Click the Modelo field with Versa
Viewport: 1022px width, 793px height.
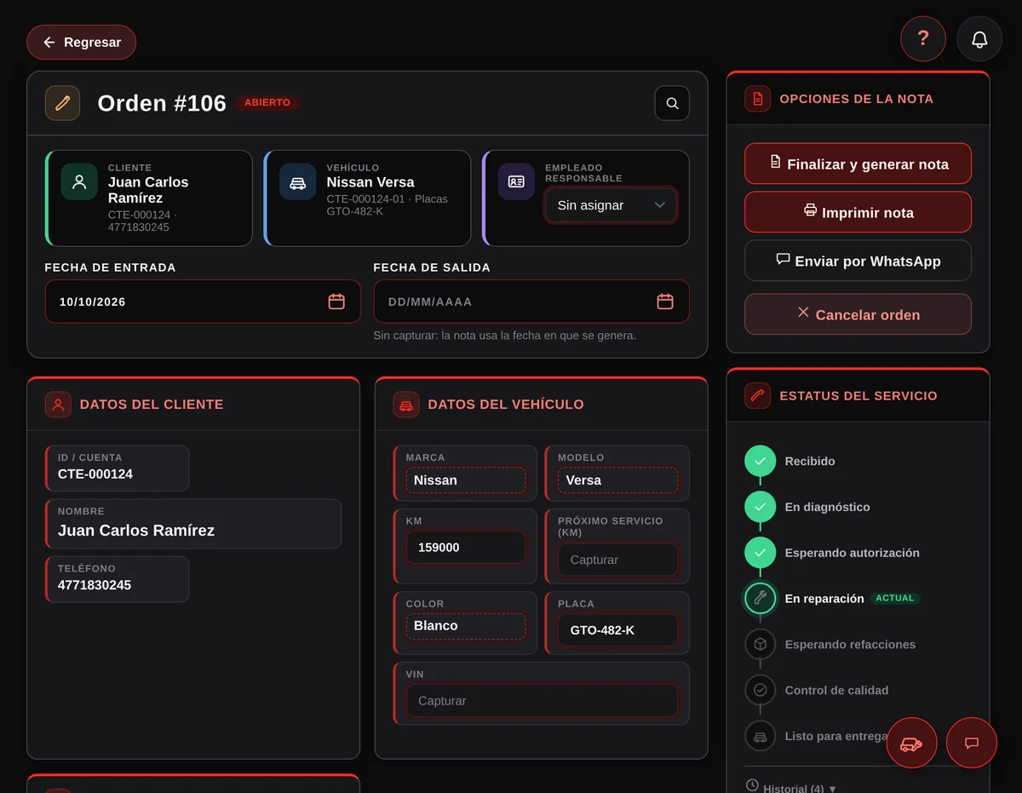[617, 480]
